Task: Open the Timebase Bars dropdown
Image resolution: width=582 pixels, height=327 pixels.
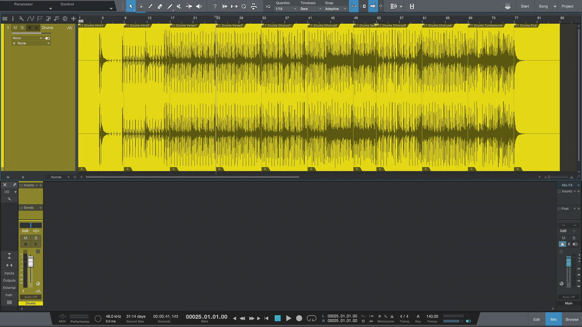Action: pos(310,9)
